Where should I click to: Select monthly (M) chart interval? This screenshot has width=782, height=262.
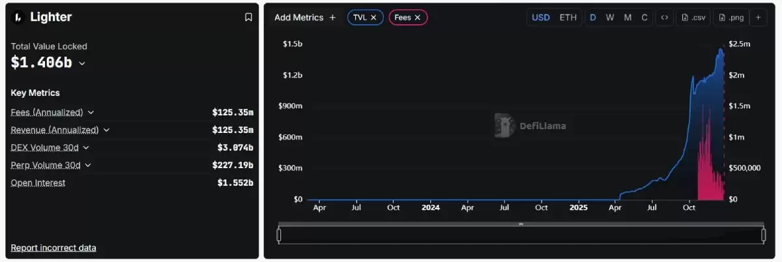[628, 18]
